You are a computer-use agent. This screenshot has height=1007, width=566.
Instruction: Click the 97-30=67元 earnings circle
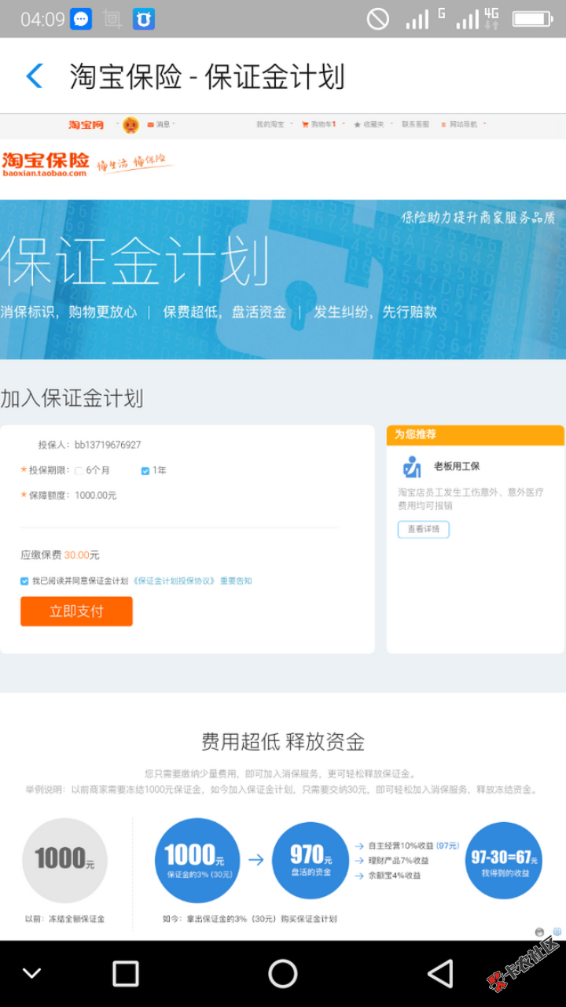click(x=504, y=860)
